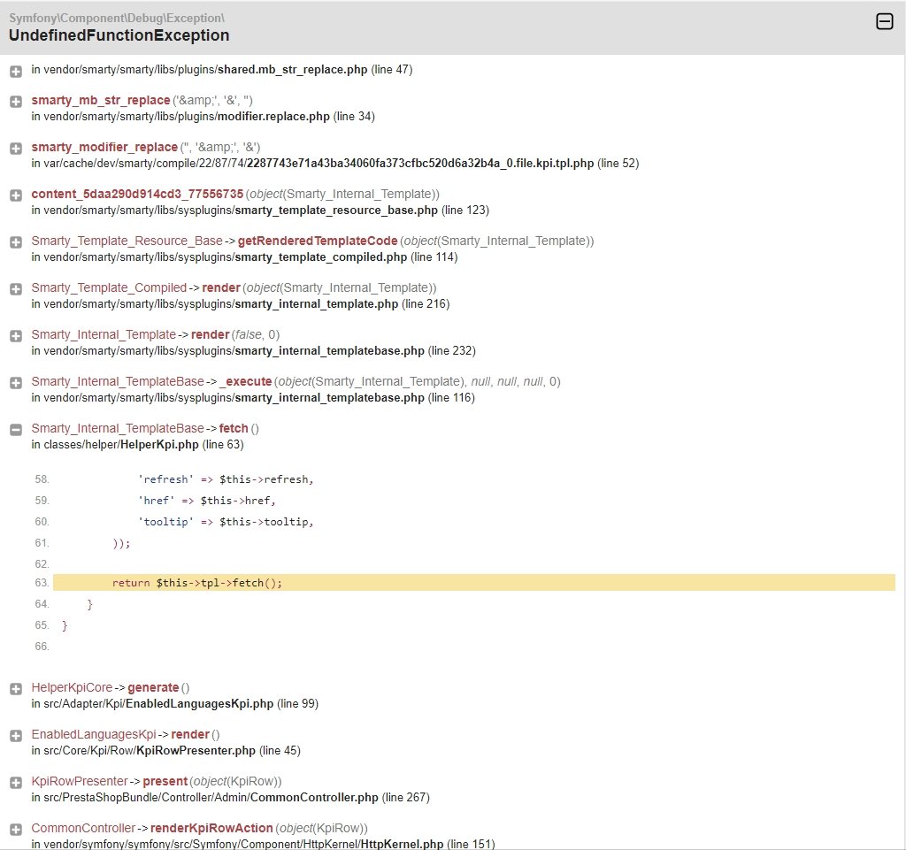This screenshot has width=906, height=850.
Task: Expand the content_5daa290d914cd3_77556735 trace entry
Action: 16,195
